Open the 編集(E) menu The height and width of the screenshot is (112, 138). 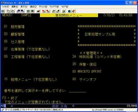coord(15,7)
